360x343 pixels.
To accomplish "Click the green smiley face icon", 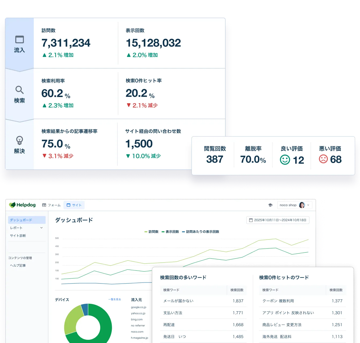I will (x=285, y=160).
